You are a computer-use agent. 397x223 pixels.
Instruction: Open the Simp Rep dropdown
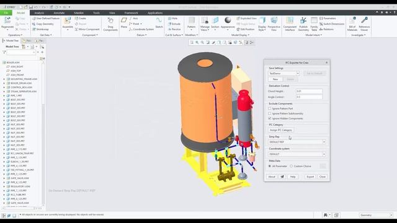pos(324,142)
